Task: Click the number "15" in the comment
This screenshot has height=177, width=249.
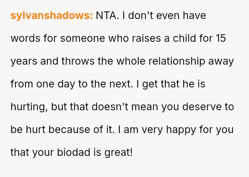Action: click(x=220, y=38)
